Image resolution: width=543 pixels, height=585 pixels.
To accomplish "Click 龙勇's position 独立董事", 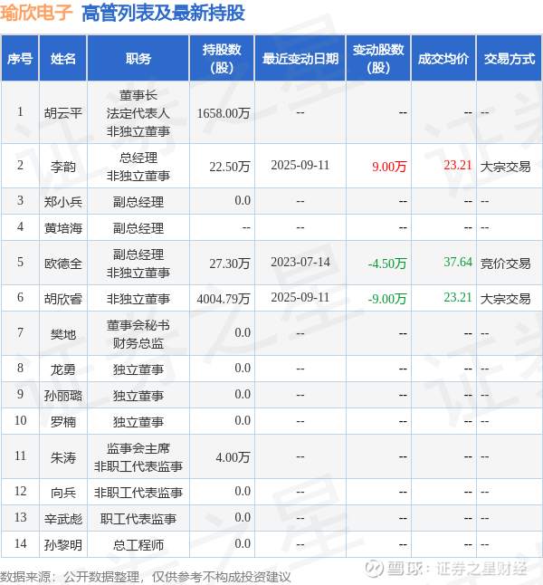I will pyautogui.click(x=138, y=369).
